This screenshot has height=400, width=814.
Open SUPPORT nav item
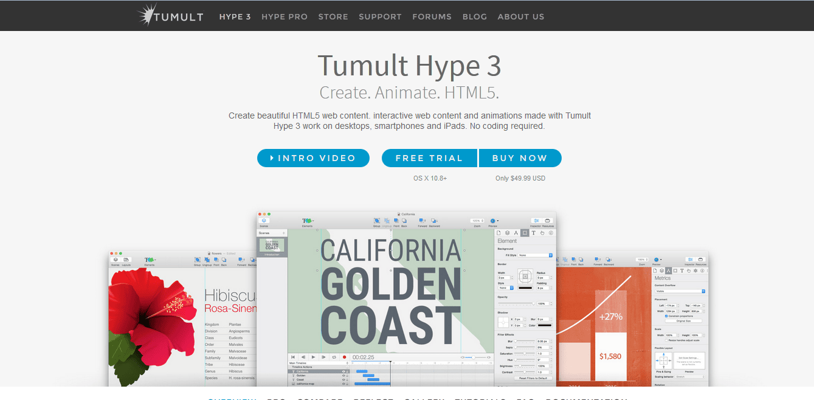pos(380,16)
